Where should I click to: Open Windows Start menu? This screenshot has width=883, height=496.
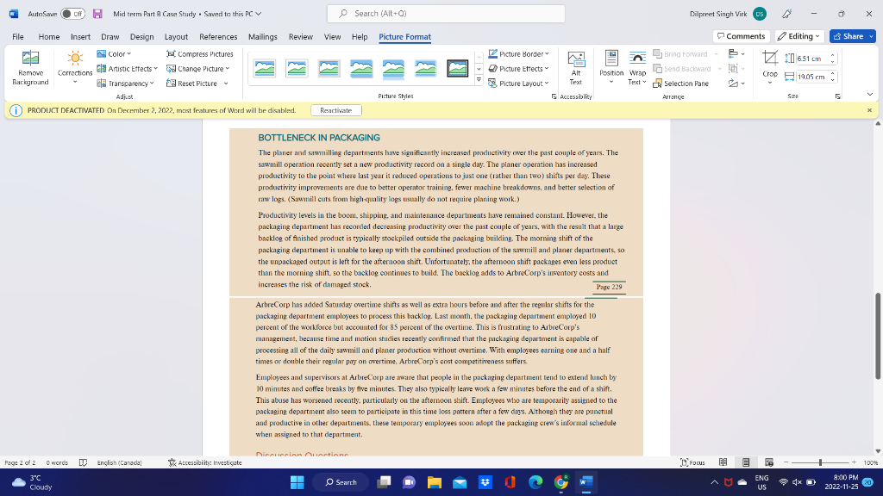tap(297, 482)
